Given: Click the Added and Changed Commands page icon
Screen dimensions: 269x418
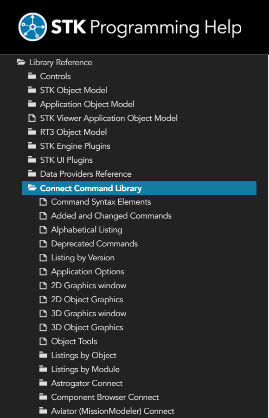Looking at the screenshot, I should click(43, 216).
